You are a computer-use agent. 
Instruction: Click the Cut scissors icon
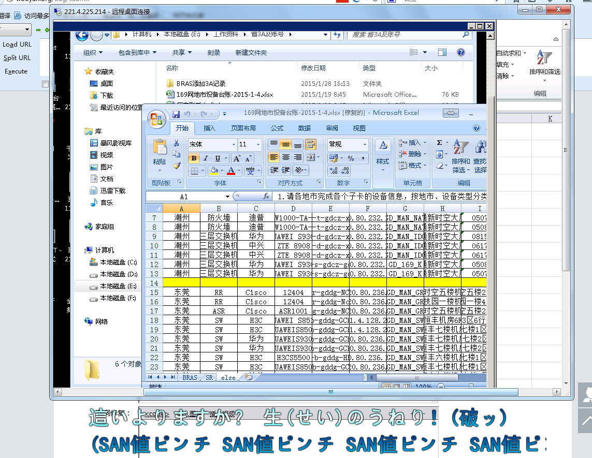176,143
